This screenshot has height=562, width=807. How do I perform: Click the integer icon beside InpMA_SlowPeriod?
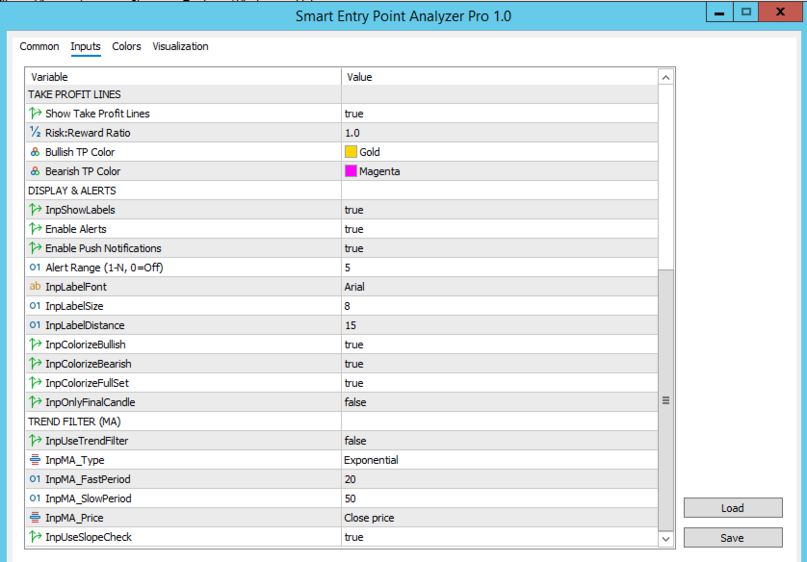35,498
